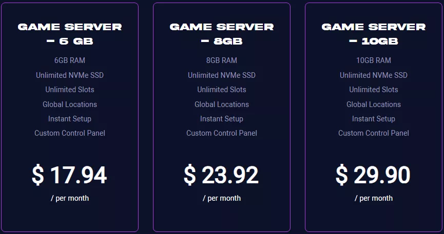Screen dimensions: 444x234
Task: Click Unlimited NVMe SSD in 6 GB card
Action: click(x=70, y=75)
